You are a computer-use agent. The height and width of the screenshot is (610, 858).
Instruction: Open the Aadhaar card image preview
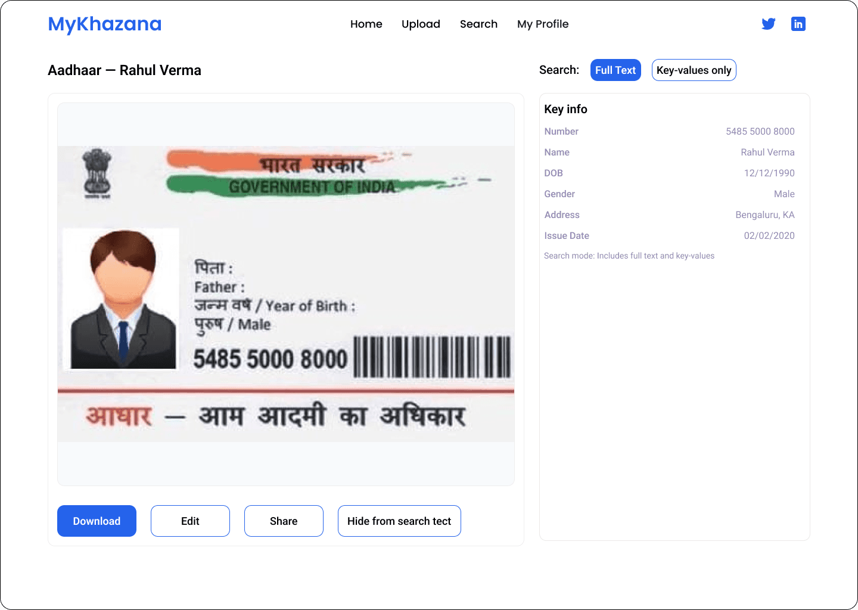[286, 294]
